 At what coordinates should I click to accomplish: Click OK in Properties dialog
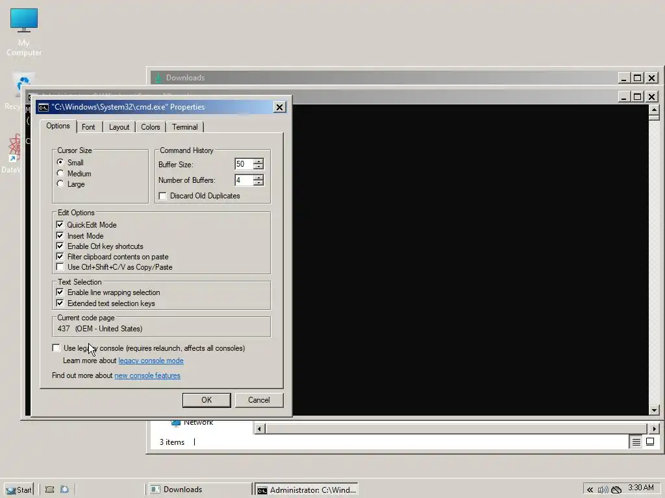(207, 400)
